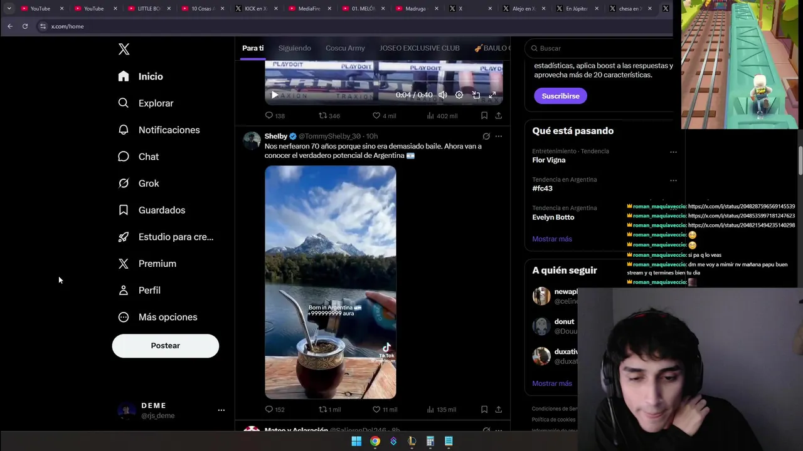Open options dots for the Flor Vigna trend
Image resolution: width=803 pixels, height=451 pixels.
coord(673,152)
